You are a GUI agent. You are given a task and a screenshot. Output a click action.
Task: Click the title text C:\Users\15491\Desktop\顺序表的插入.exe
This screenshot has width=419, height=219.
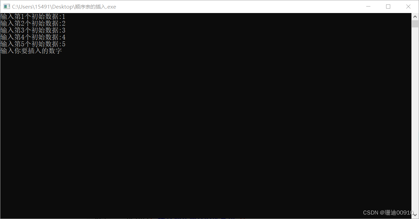coord(64,7)
